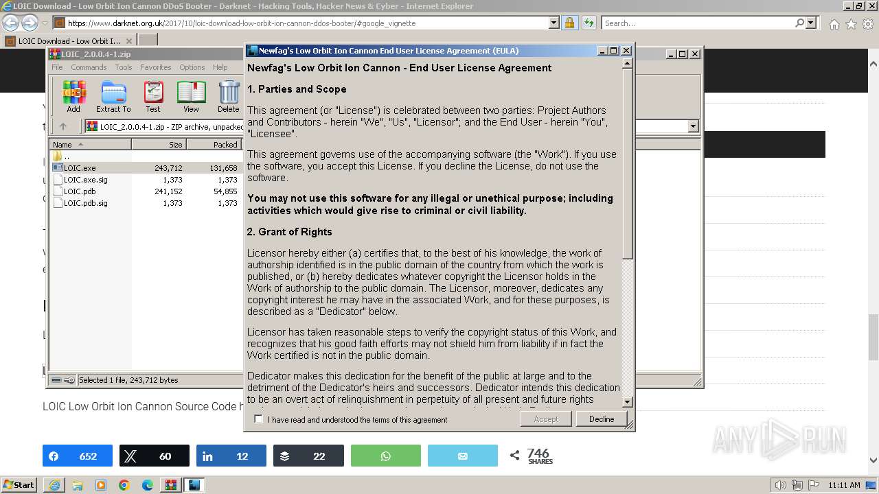The image size is (879, 494).
Task: Open the IE address bar dropdown
Action: pyautogui.click(x=554, y=23)
